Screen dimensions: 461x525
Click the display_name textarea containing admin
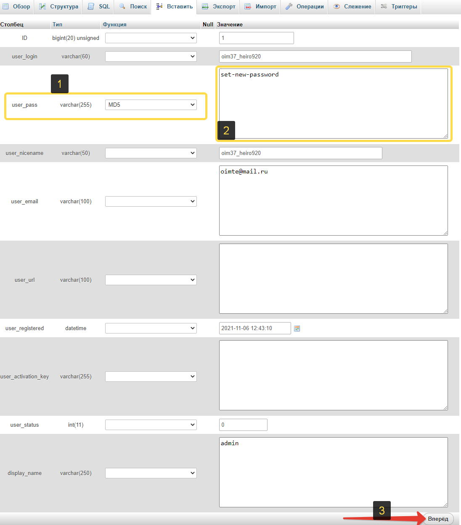(x=334, y=472)
